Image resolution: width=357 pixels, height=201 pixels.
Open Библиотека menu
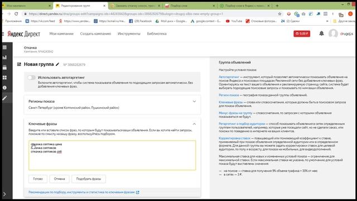[157, 33]
